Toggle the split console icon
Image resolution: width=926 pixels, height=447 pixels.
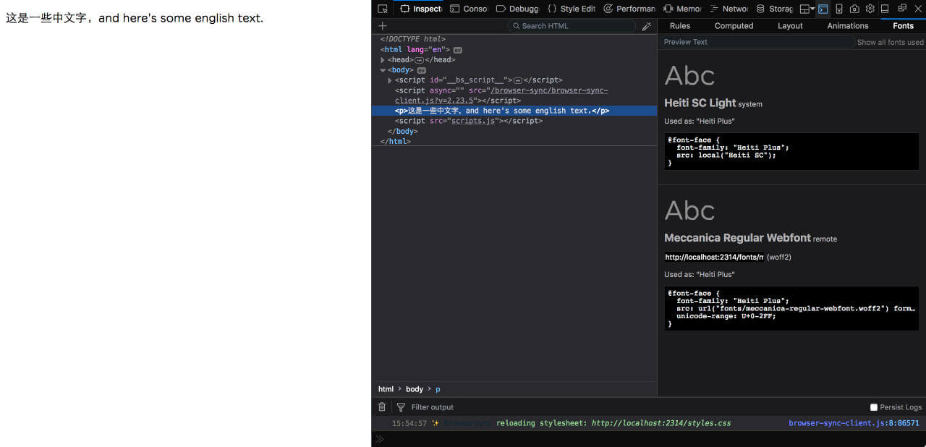(x=823, y=9)
